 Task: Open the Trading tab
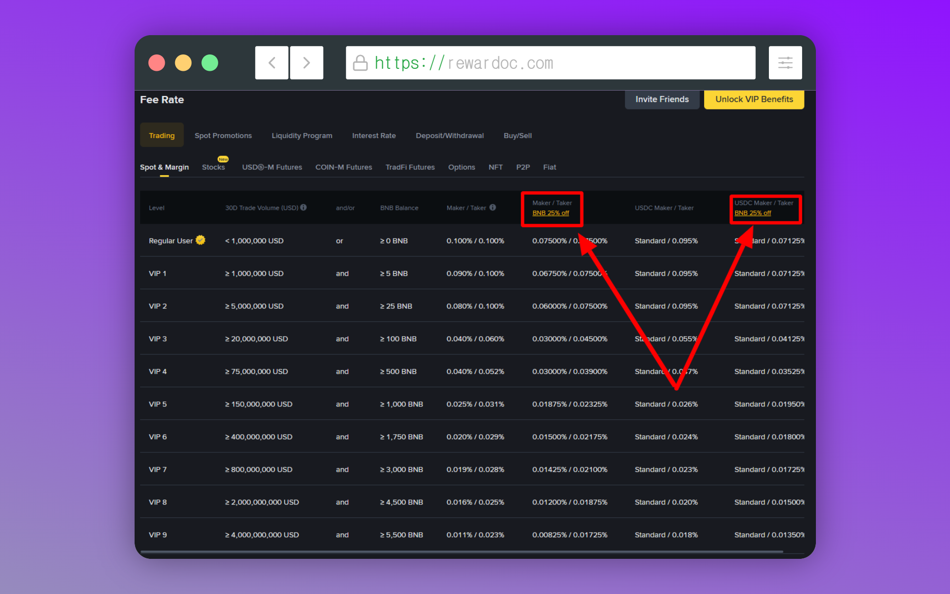(x=162, y=135)
